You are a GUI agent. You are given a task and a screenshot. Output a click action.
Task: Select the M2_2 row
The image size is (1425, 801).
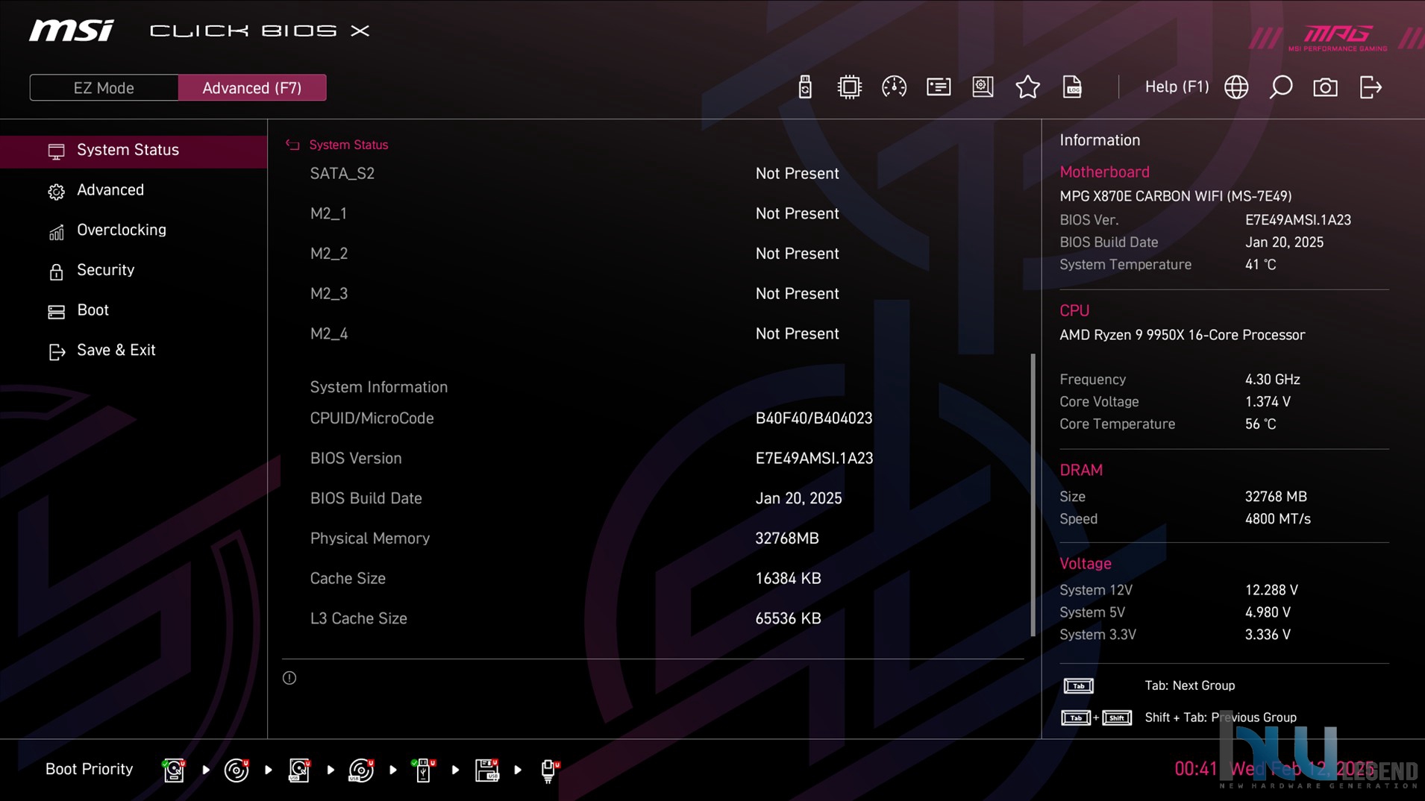653,254
